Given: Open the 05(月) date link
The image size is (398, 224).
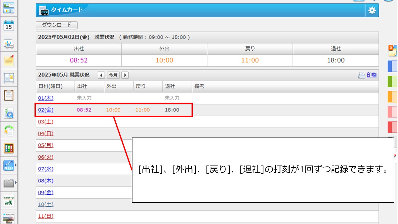Looking at the screenshot, I should (x=46, y=145).
